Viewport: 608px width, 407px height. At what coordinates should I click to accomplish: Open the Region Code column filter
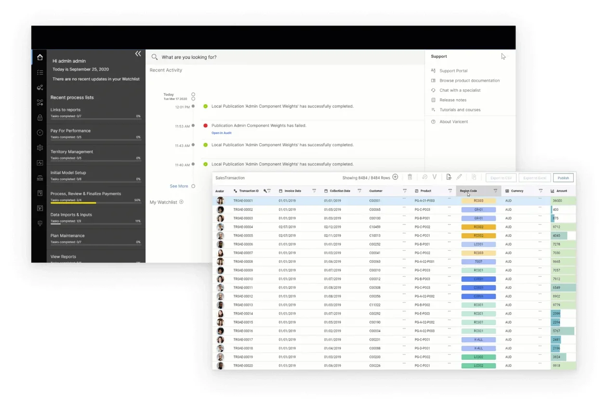pyautogui.click(x=495, y=191)
